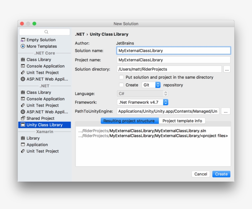Click the search magnifier icon in the template list
The width and height of the screenshot is (252, 209).
46,32
